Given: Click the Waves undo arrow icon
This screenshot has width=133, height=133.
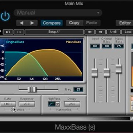Looking at the screenshot, I should coord(8,32).
